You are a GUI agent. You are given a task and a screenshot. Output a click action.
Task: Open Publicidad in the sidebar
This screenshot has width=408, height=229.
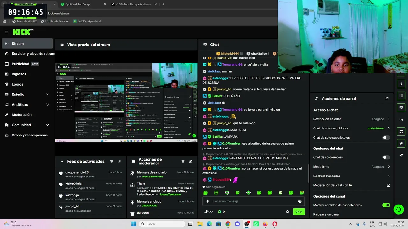click(27, 64)
